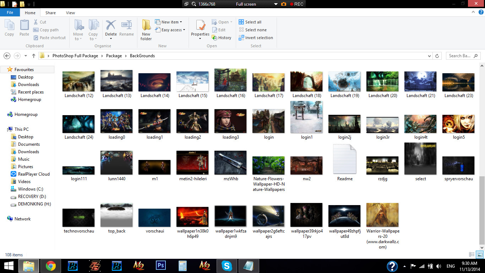485x273 pixels.
Task: Open recent locations dropdown arrow
Action: tap(26, 56)
